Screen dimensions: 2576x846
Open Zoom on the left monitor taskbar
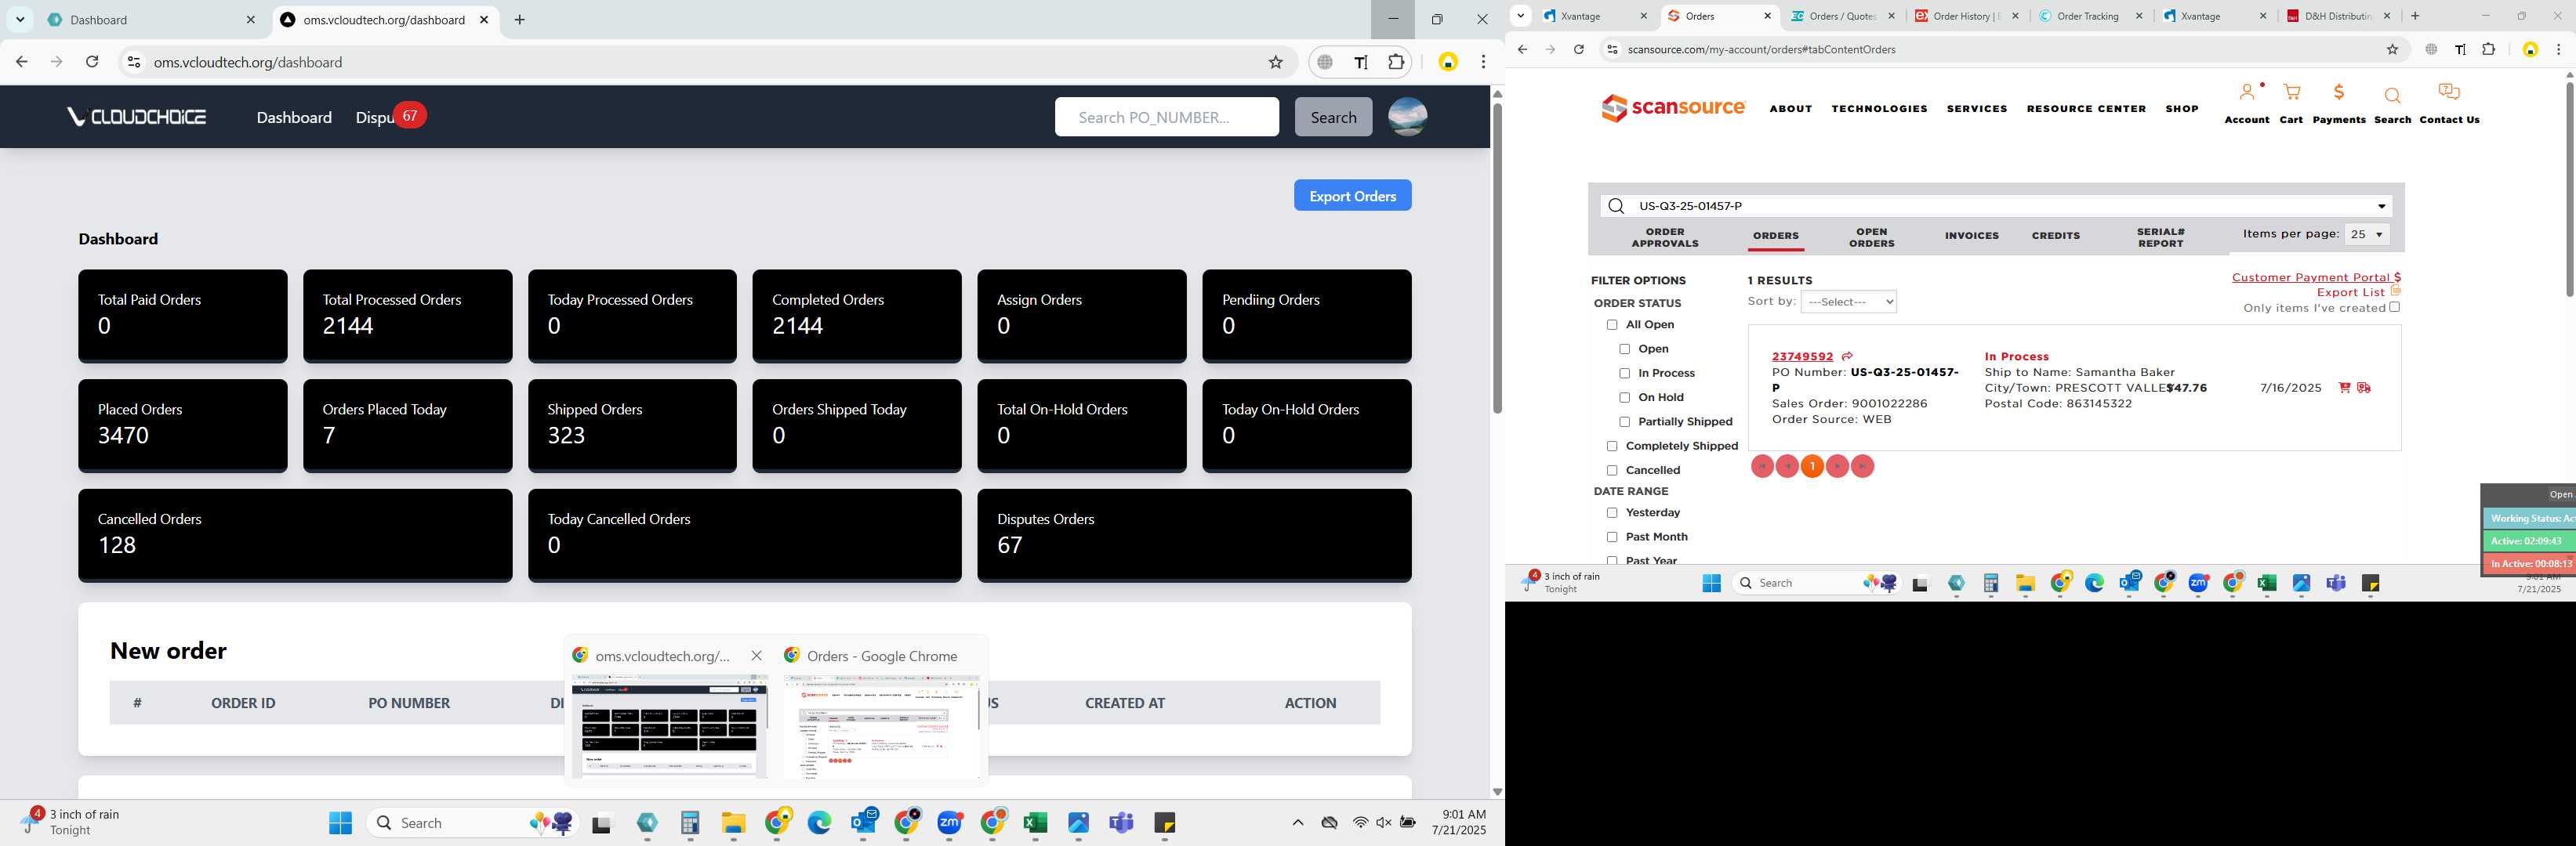(949, 822)
